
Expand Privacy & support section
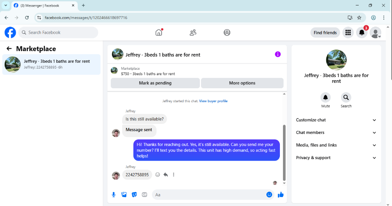tap(336, 158)
